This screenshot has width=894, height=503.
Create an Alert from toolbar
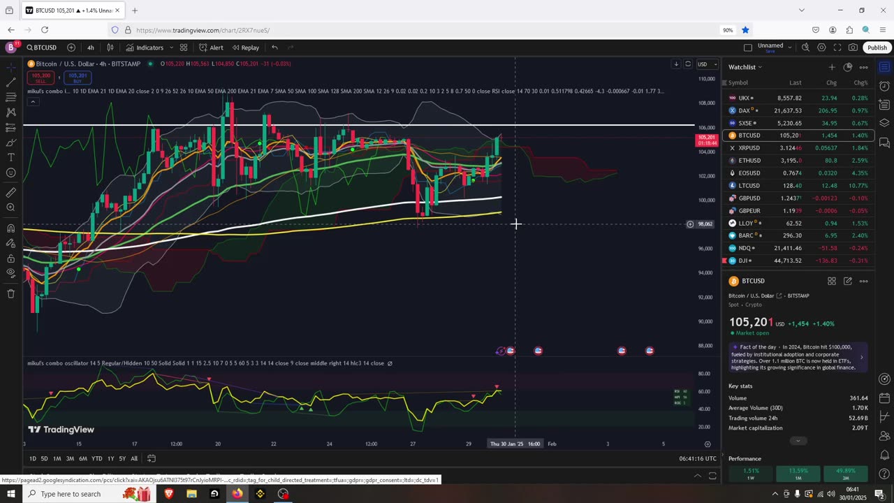coord(211,48)
